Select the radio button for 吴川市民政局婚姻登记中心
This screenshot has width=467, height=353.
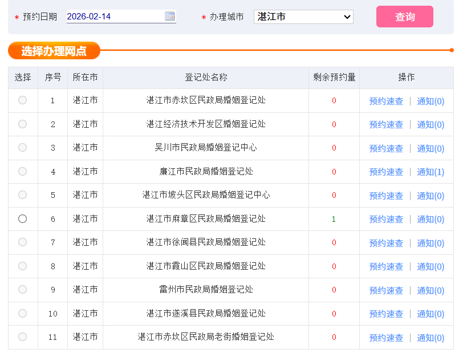[22, 148]
